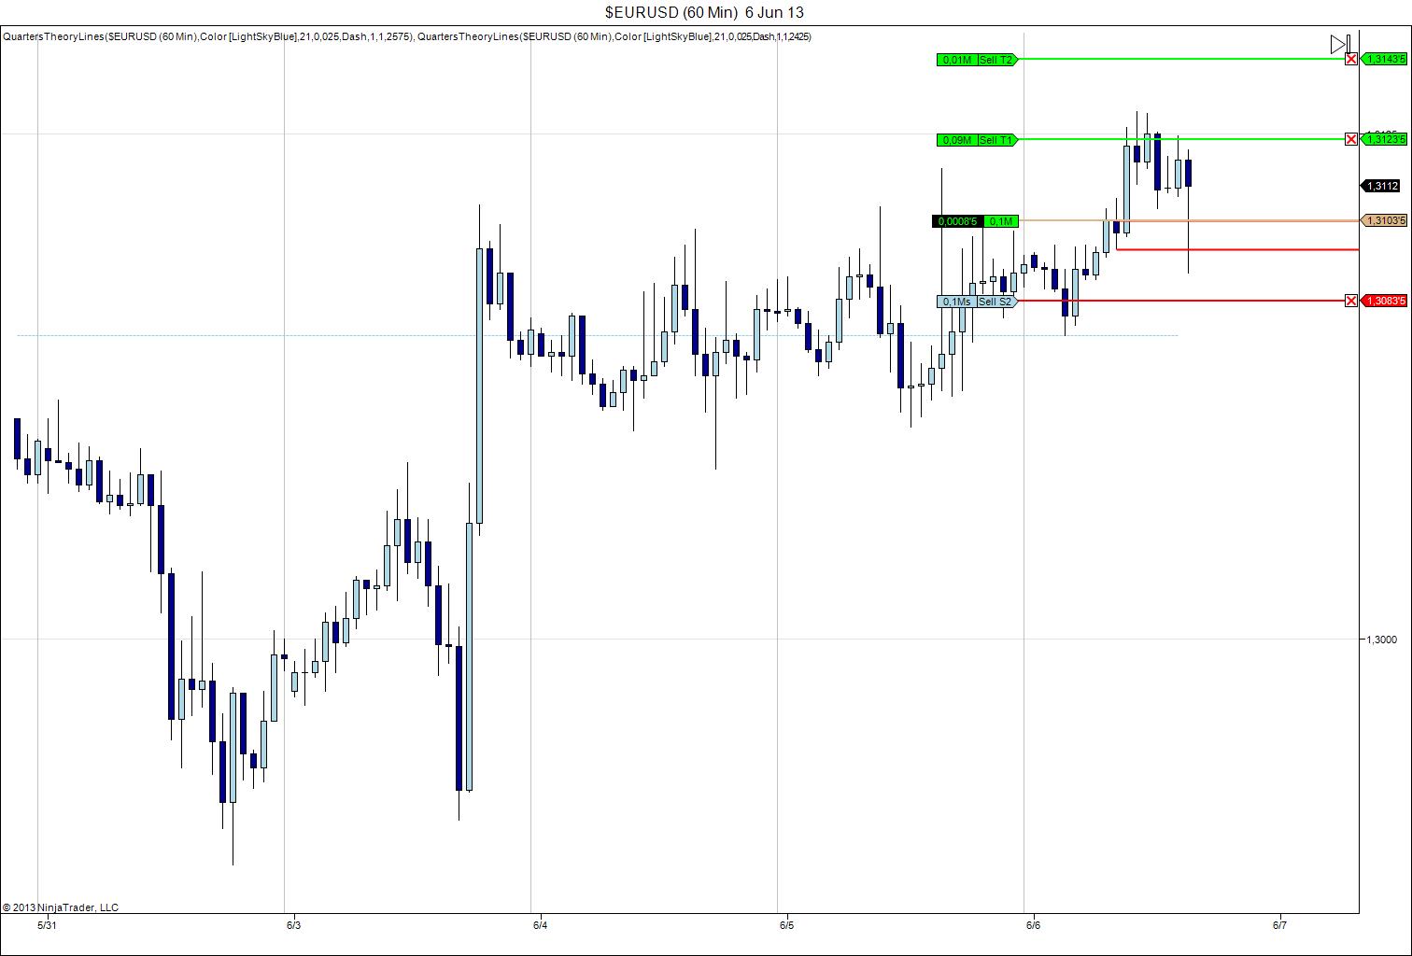Click the 6/3 date label on the time axis
Viewport: 1412px width, 956px height.
293,926
